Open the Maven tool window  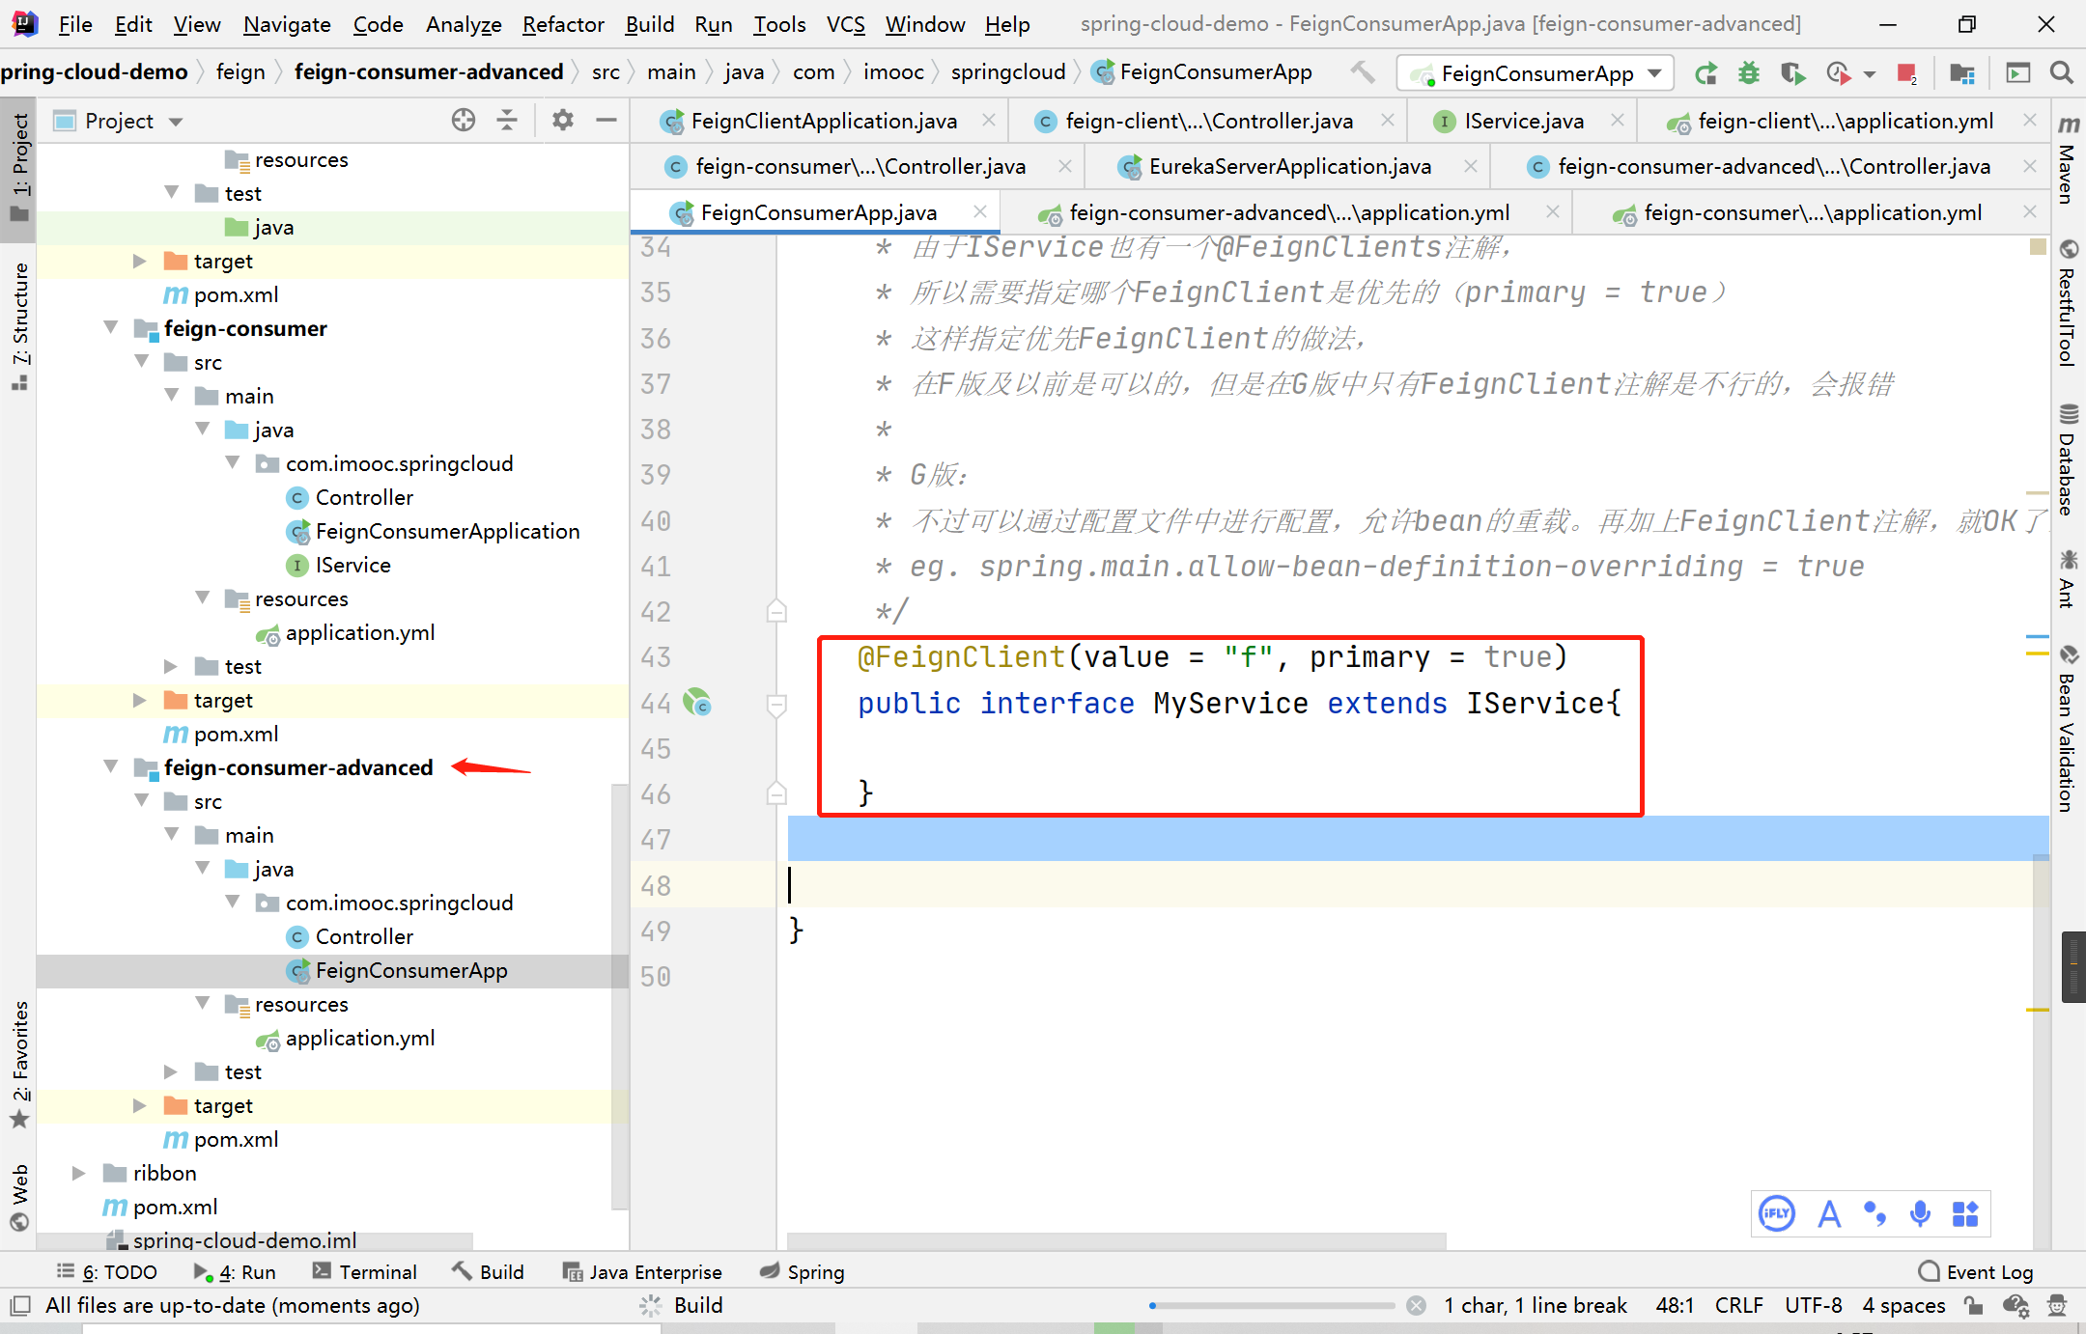click(2068, 160)
